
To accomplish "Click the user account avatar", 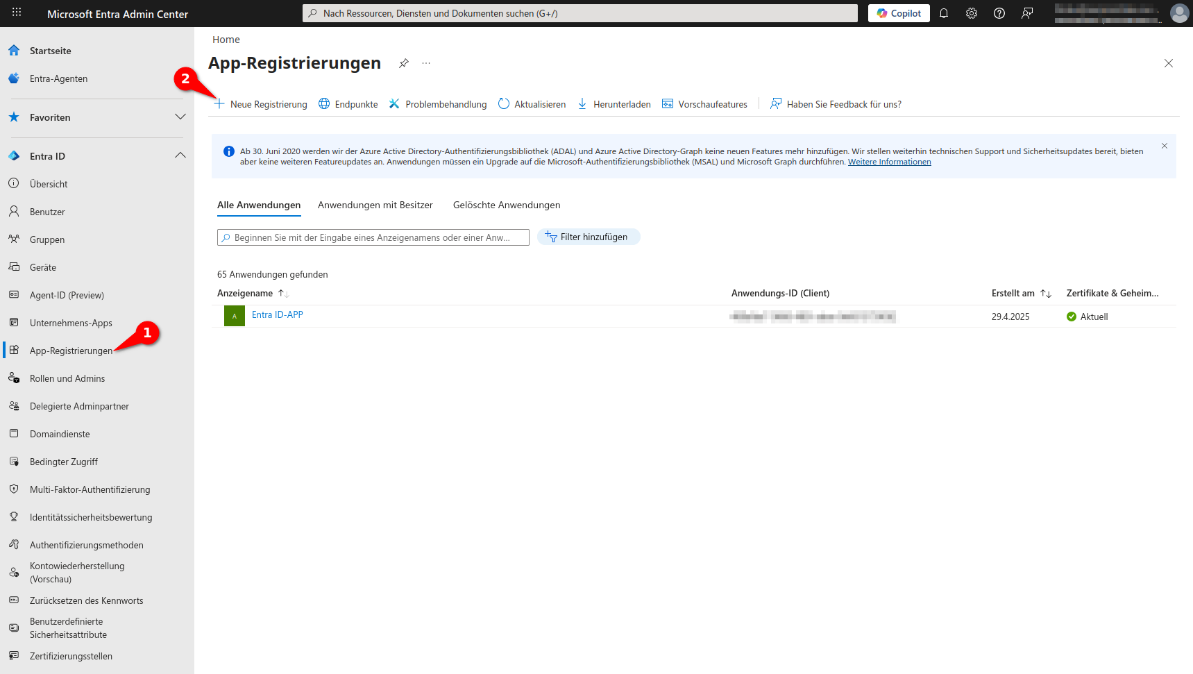I will [1179, 13].
